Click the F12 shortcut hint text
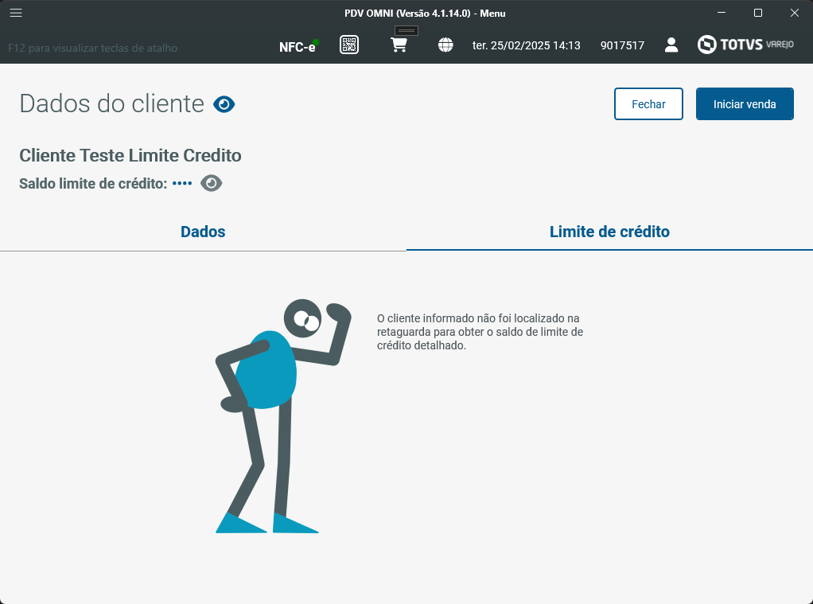 point(93,48)
